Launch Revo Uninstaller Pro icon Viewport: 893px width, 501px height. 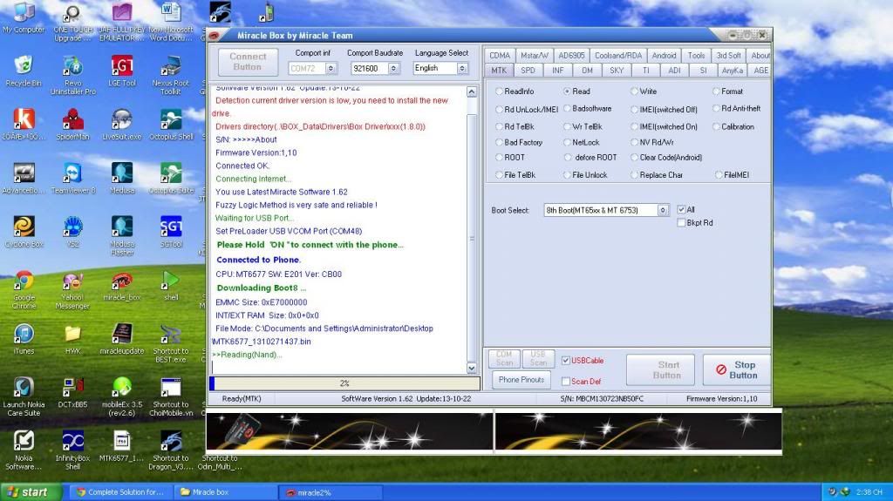pyautogui.click(x=73, y=75)
